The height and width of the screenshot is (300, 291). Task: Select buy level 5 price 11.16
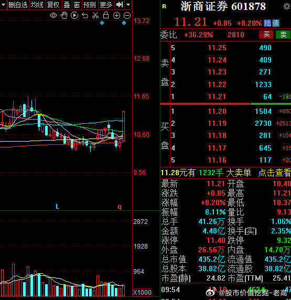coord(217,160)
